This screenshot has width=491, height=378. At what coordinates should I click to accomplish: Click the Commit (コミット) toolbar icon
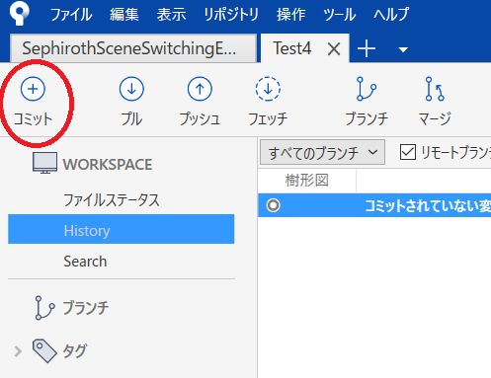33,89
